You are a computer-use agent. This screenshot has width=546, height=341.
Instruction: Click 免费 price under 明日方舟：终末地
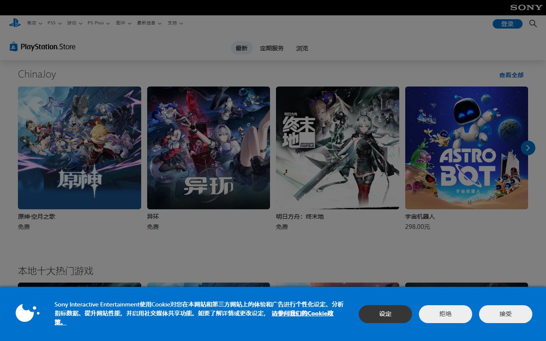coord(282,227)
